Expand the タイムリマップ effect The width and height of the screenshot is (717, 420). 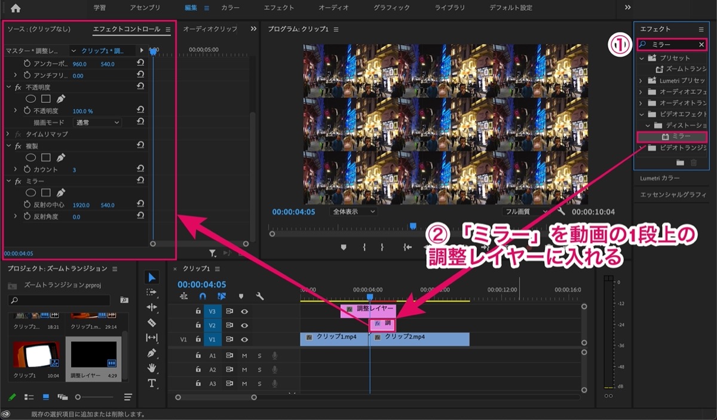pyautogui.click(x=8, y=134)
